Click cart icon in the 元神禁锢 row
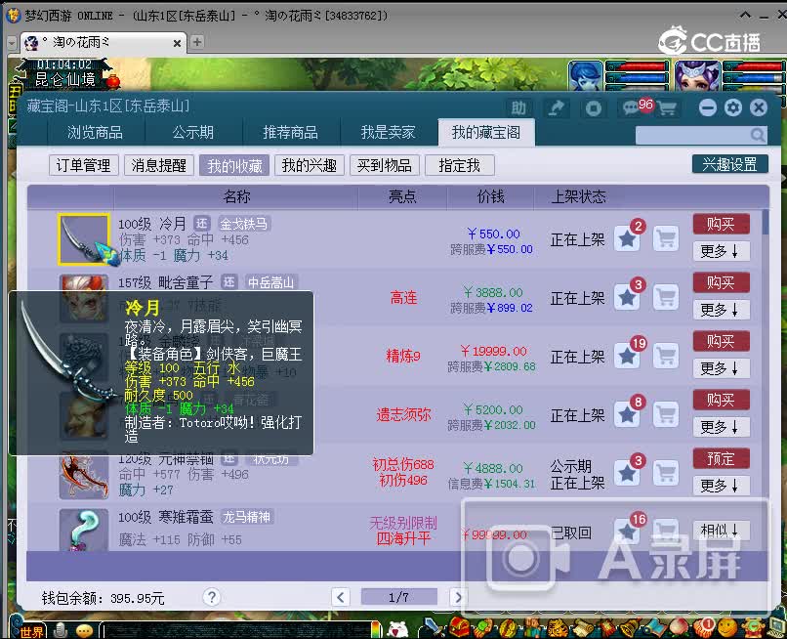787x639 pixels. 666,473
